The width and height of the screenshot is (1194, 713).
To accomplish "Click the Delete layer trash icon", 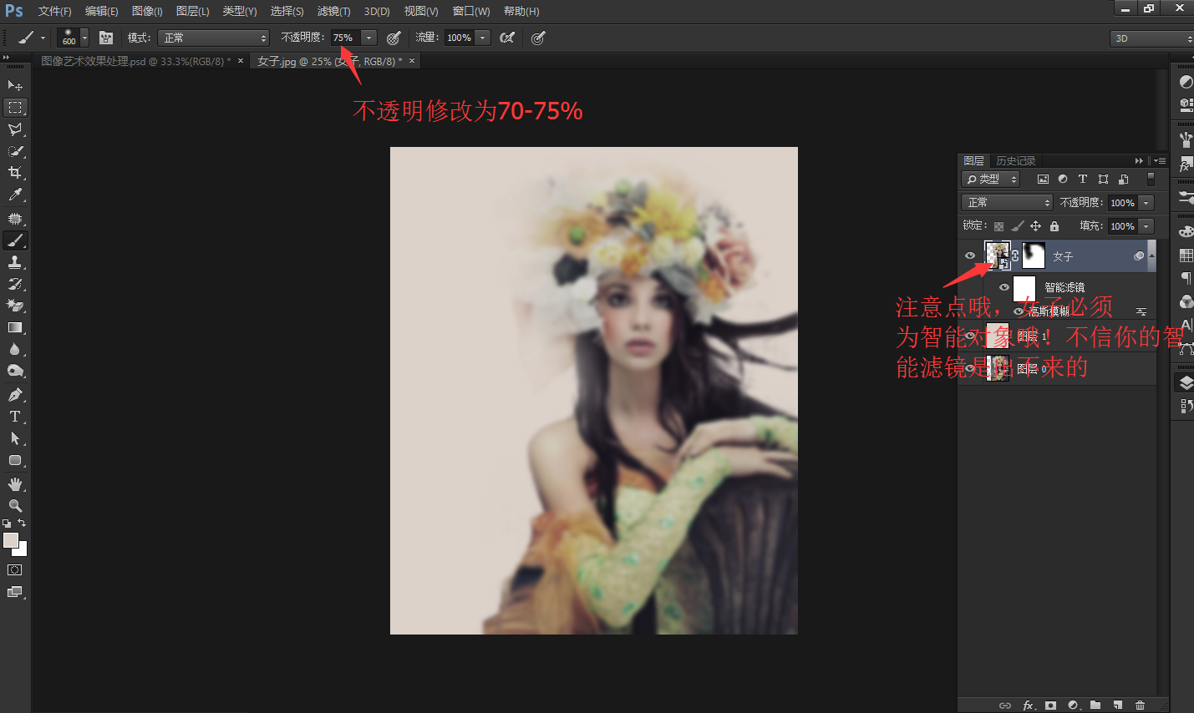I will [1141, 704].
